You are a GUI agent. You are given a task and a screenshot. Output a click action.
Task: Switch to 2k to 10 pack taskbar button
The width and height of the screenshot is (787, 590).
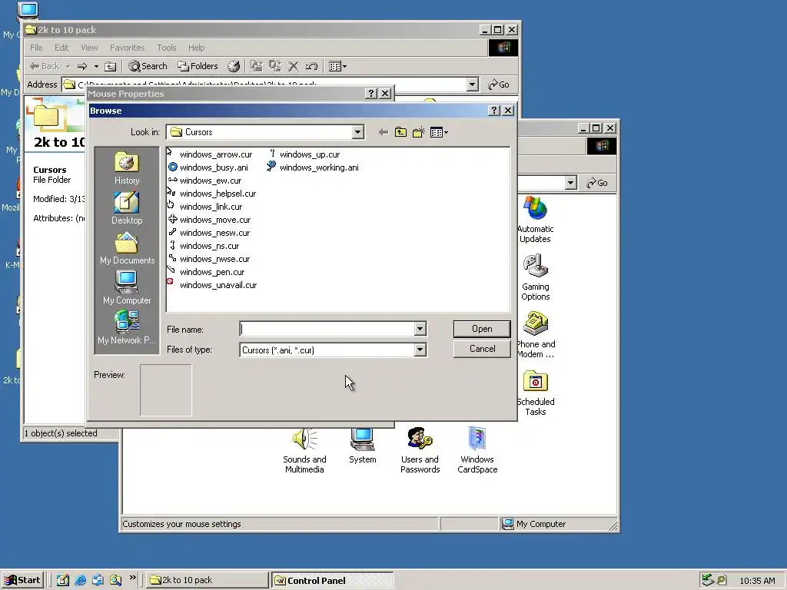click(x=207, y=580)
